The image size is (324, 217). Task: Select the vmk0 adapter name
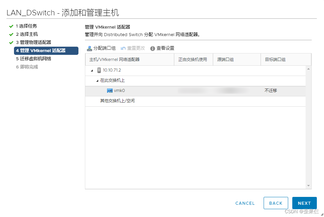119,91
